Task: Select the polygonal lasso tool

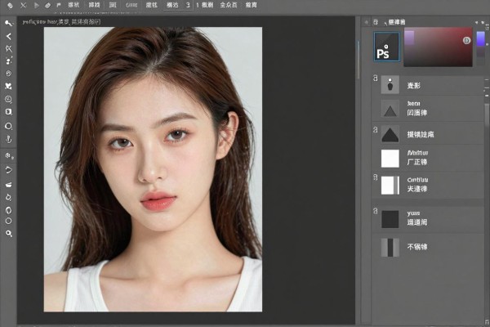Action: 9,48
